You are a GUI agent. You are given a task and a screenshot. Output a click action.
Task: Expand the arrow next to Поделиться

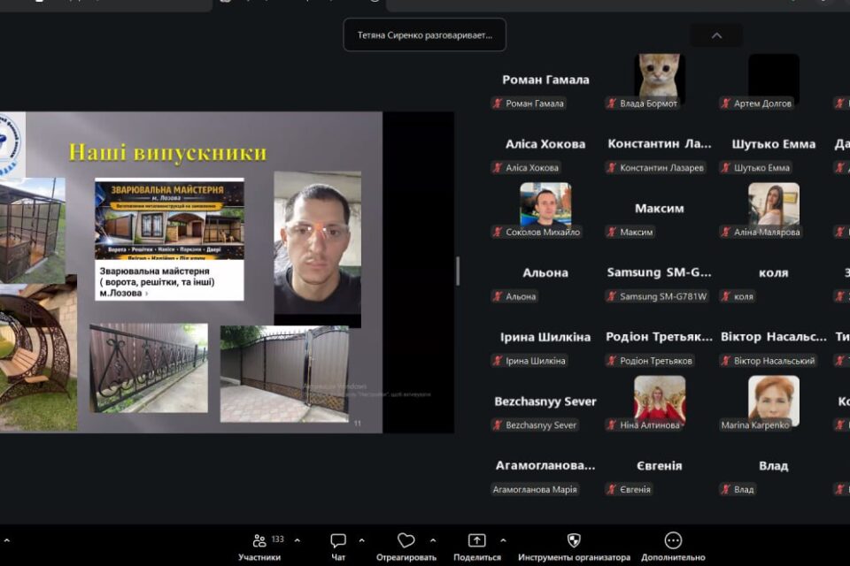[x=503, y=540]
